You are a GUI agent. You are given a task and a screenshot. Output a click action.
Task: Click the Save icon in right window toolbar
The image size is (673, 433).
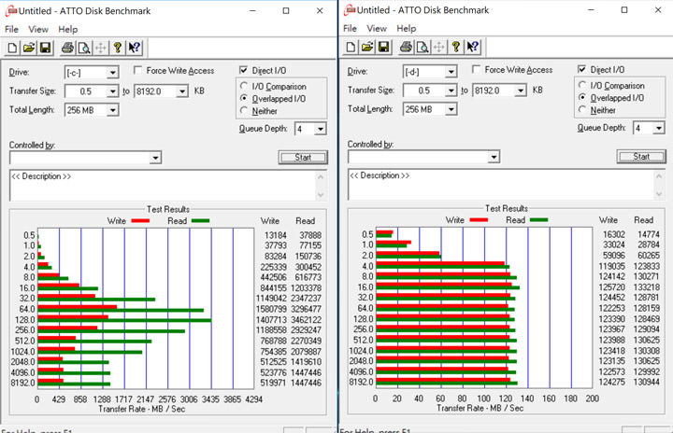[x=384, y=48]
